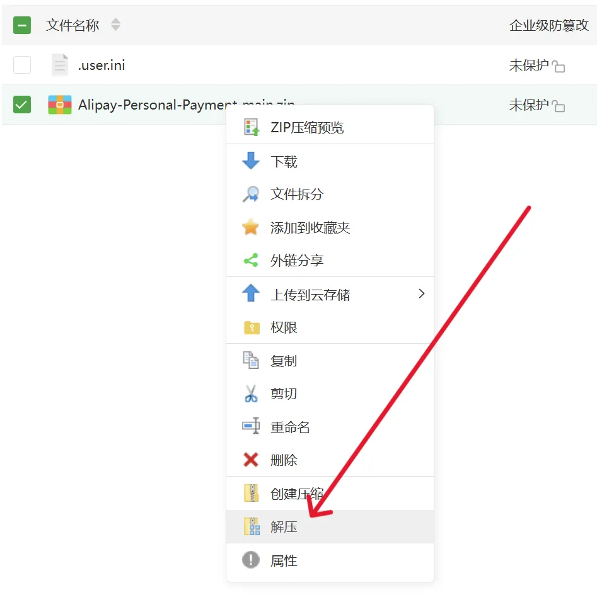Click the blue download arrow icon
Image resolution: width=597 pixels, height=600 pixels.
tap(251, 161)
